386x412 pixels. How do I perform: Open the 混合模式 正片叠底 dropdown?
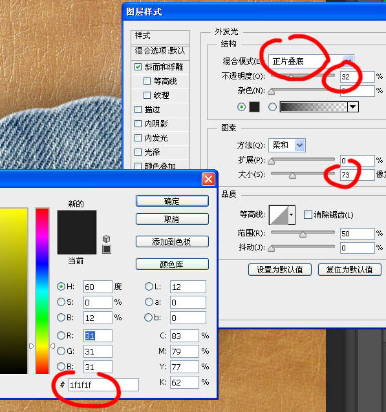coord(311,61)
